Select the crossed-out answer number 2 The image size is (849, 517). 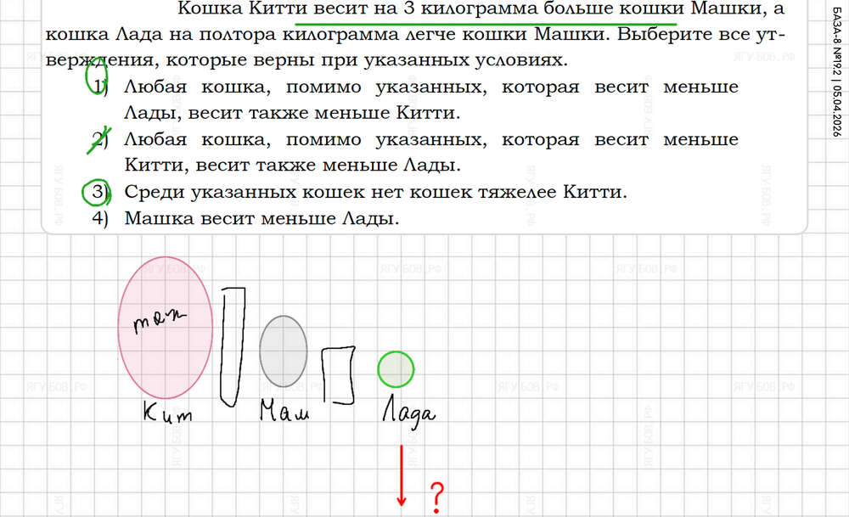(x=102, y=139)
